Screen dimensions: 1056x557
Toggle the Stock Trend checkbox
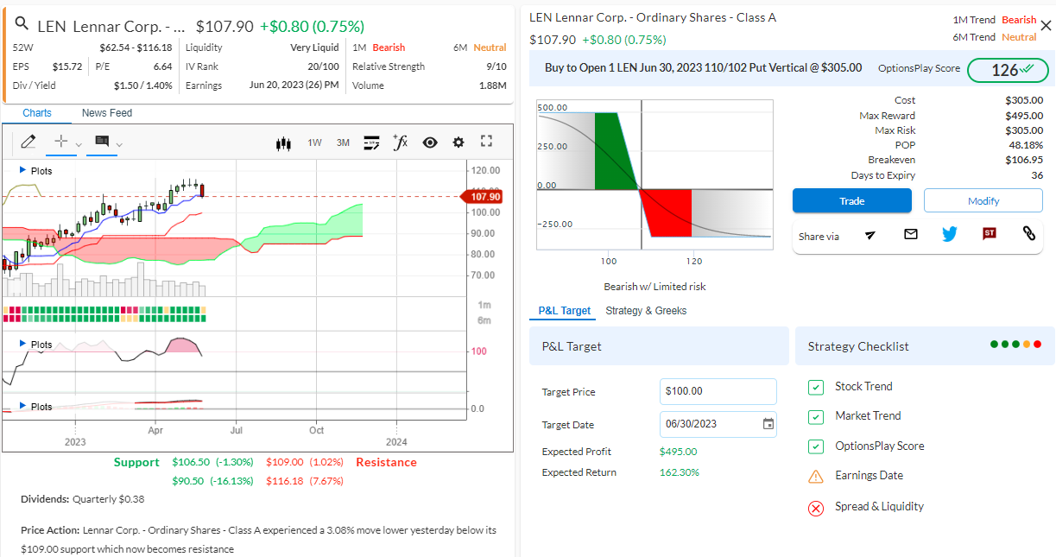816,388
